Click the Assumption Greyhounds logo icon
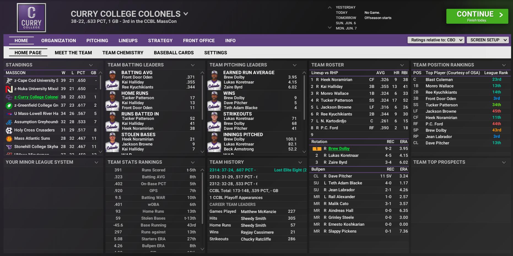 [9, 122]
